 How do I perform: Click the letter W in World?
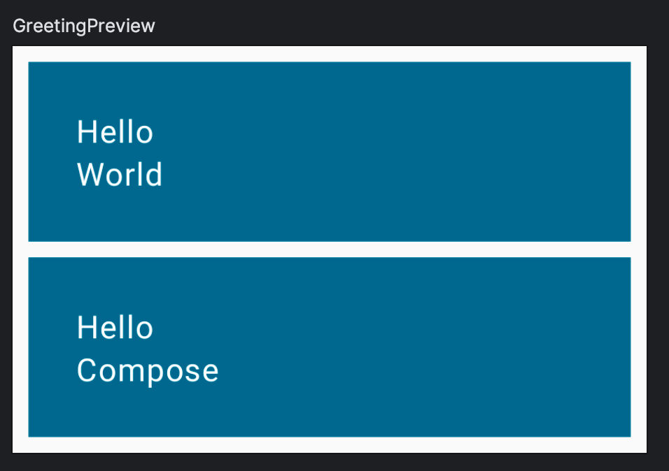tap(87, 175)
